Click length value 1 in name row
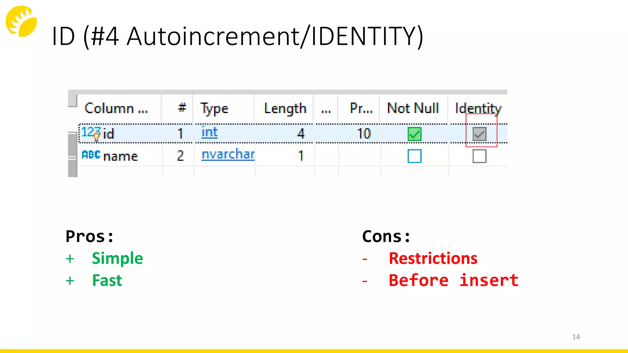The height and width of the screenshot is (353, 628). [301, 156]
